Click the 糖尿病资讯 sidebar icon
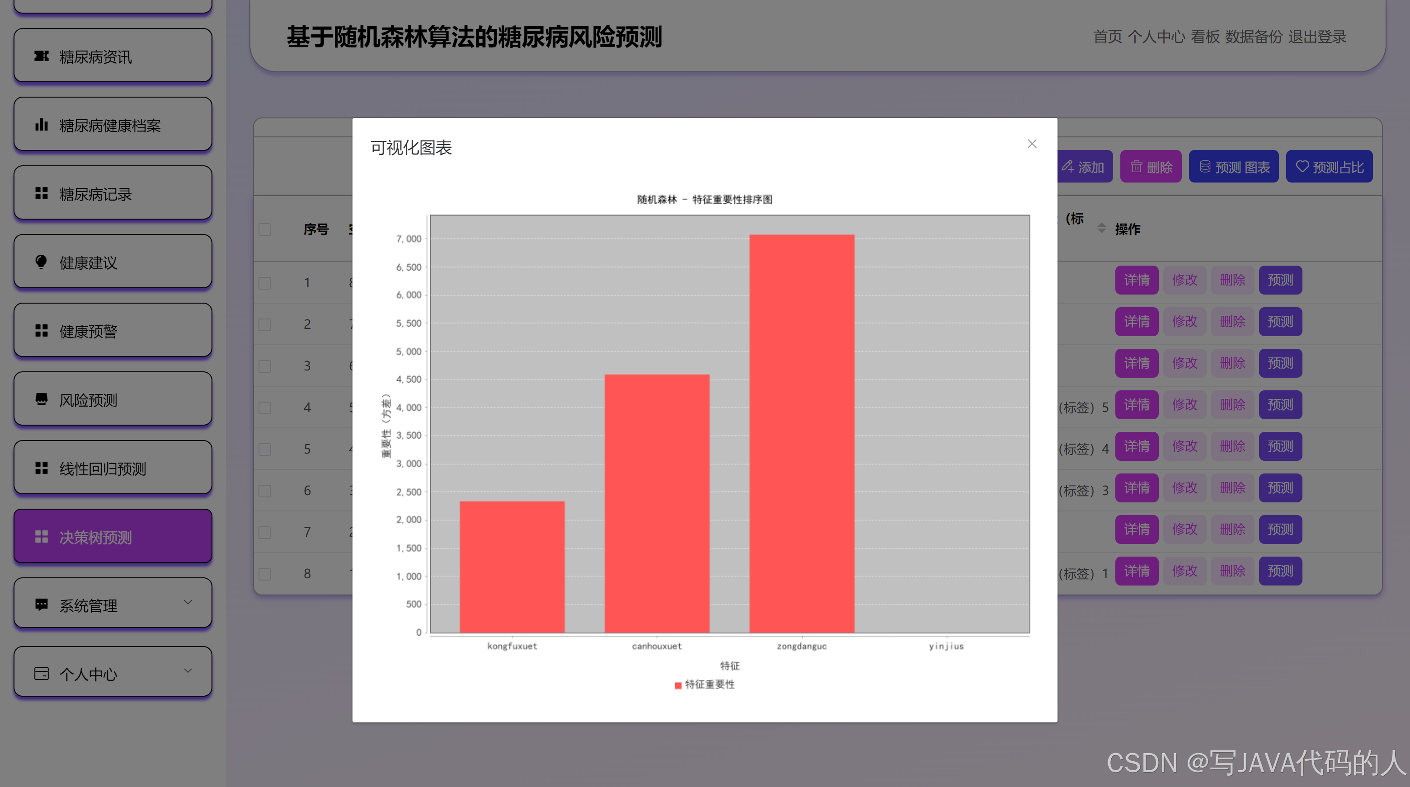The width and height of the screenshot is (1410, 787). (41, 56)
